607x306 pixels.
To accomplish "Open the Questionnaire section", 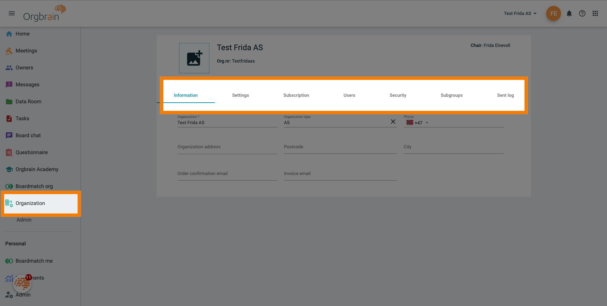I will 31,152.
